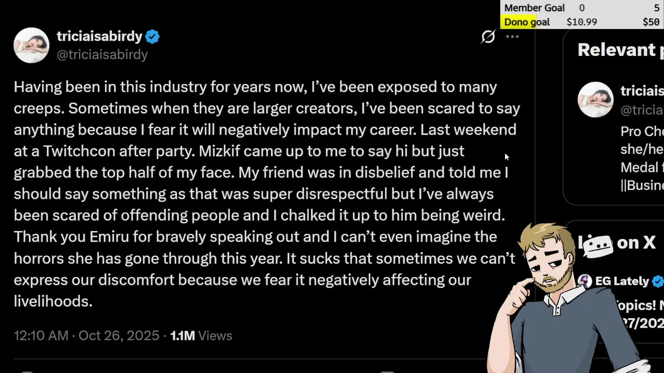This screenshot has height=373, width=664.
Task: Click the yellow Dono goal progress bar
Action: [582, 22]
